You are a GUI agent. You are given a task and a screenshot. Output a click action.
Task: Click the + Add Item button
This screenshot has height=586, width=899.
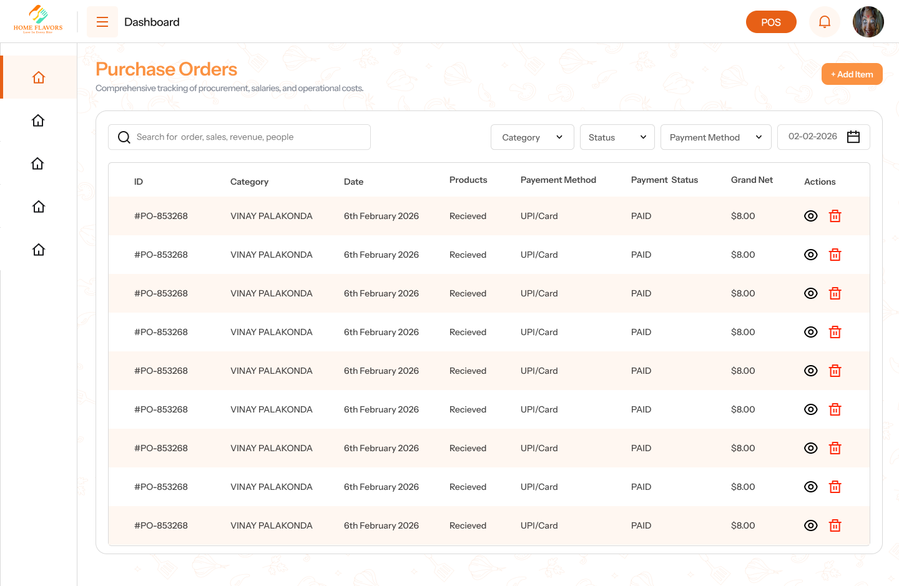pyautogui.click(x=852, y=74)
